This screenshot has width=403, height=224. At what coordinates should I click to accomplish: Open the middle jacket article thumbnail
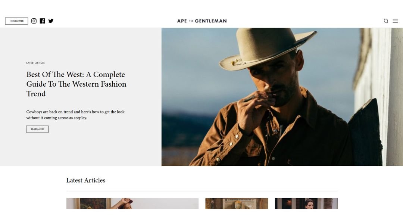coord(237,203)
